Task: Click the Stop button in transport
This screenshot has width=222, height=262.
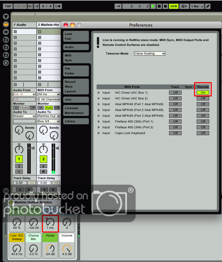Action: (x=159, y=6)
